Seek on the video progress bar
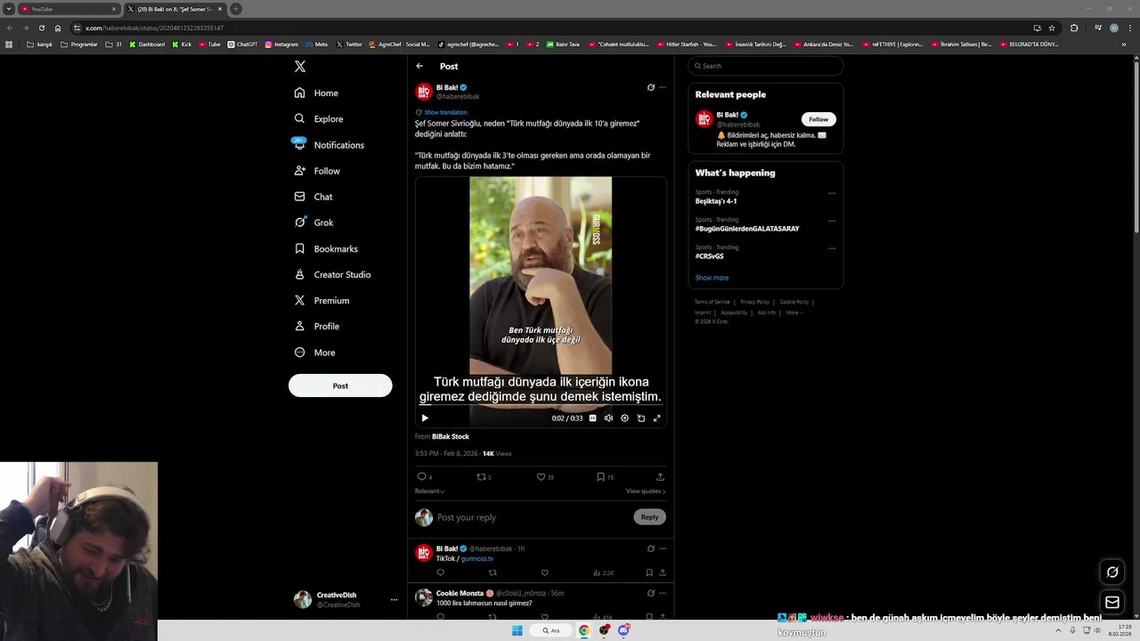The image size is (1140, 641). point(541,407)
